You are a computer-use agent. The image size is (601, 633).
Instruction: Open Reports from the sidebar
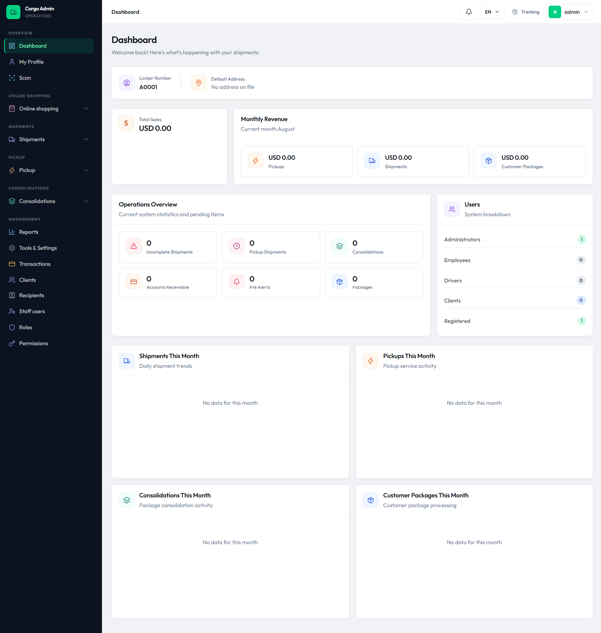[49, 232]
